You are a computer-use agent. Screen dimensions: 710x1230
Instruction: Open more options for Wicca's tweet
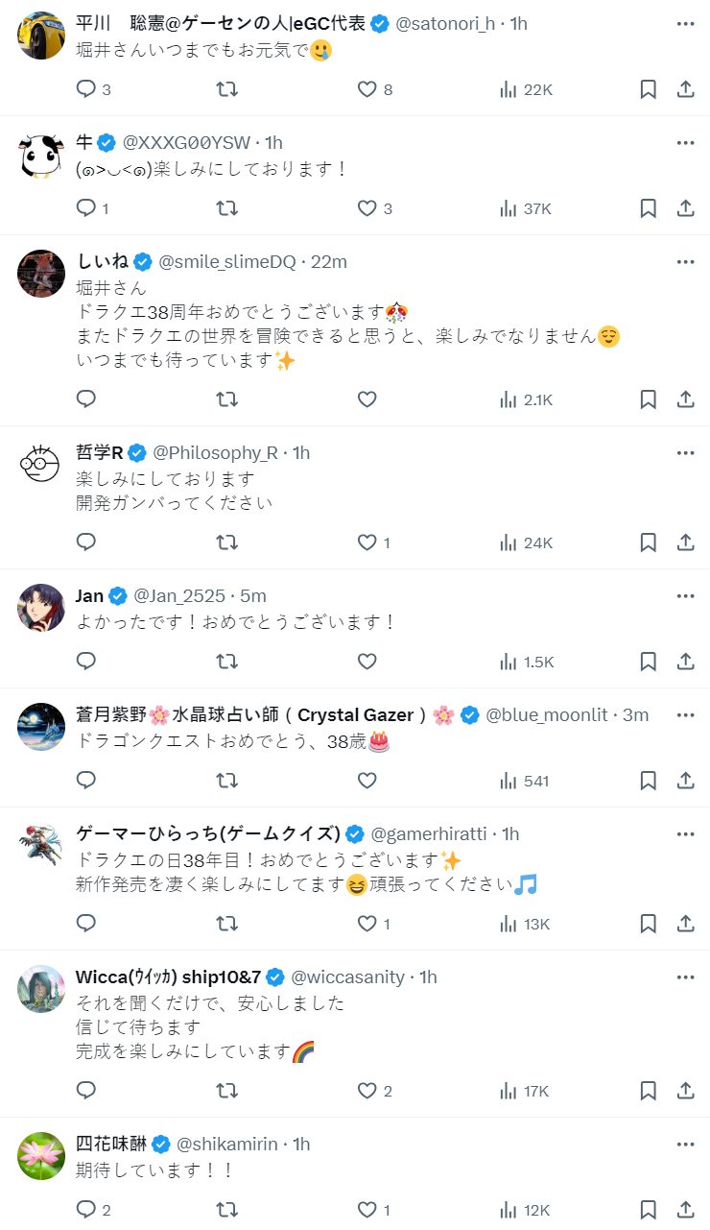click(685, 977)
